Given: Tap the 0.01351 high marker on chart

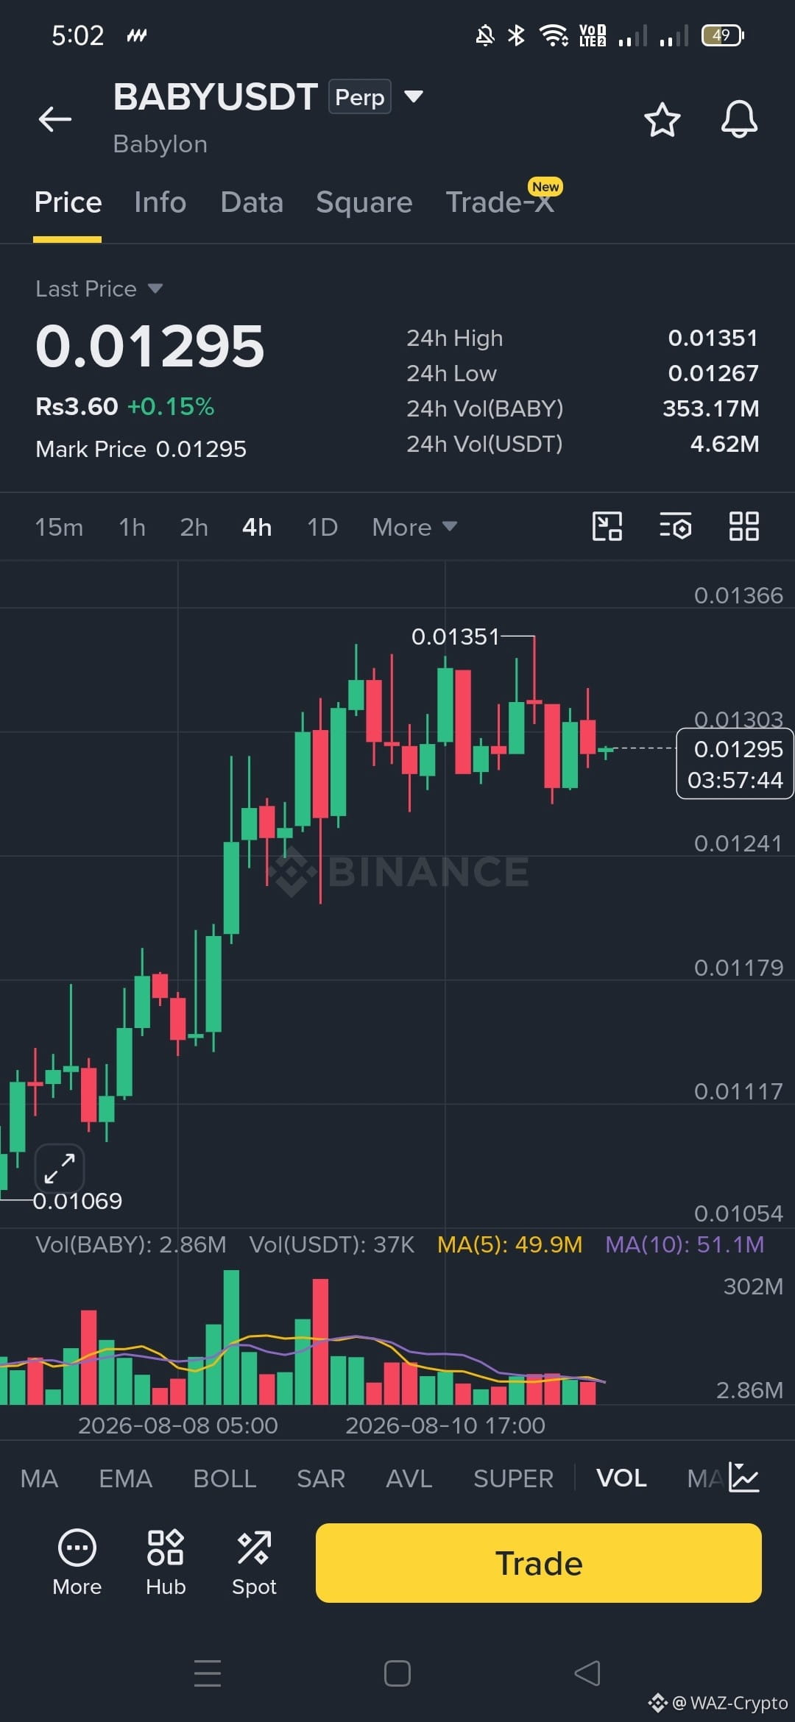Looking at the screenshot, I should click(456, 636).
